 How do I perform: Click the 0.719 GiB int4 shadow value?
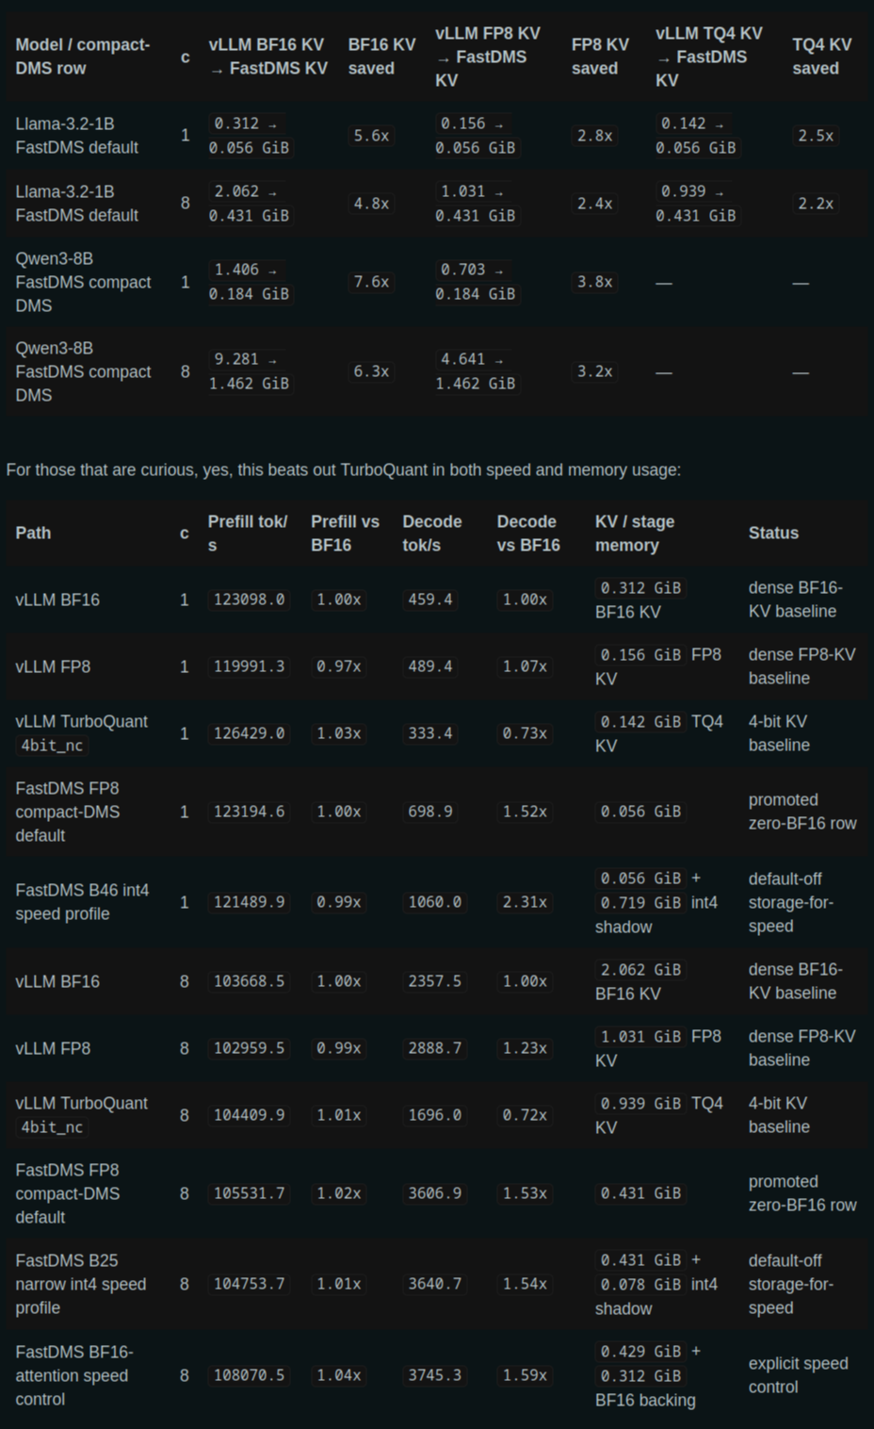click(x=640, y=903)
